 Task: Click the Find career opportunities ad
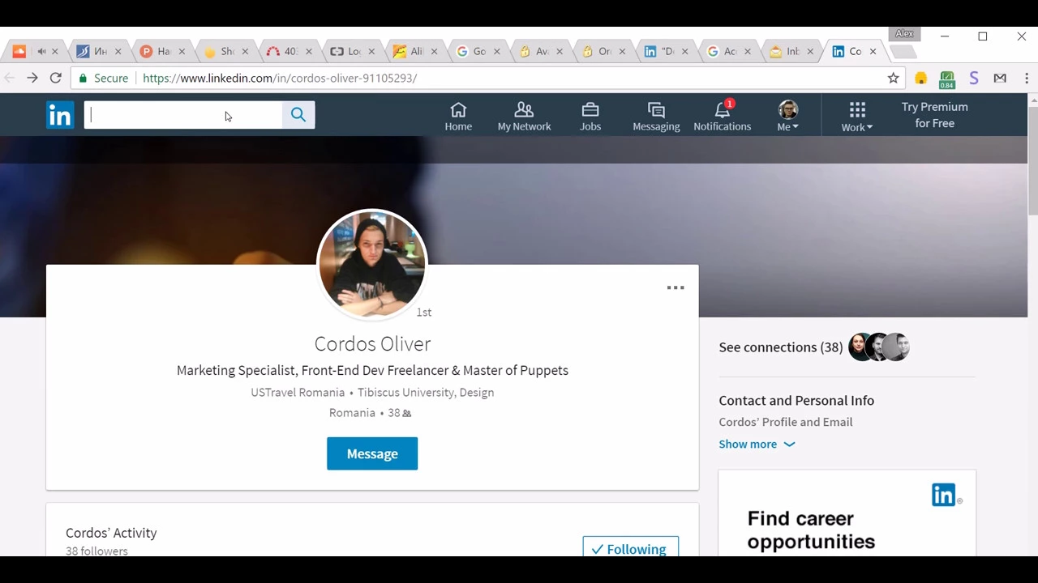point(847,513)
